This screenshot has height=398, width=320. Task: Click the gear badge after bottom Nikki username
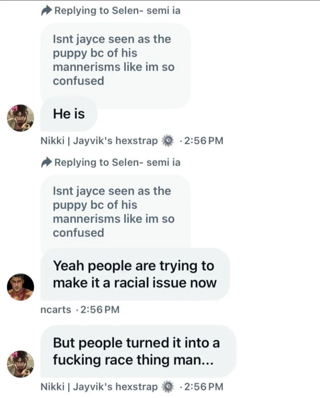168,387
